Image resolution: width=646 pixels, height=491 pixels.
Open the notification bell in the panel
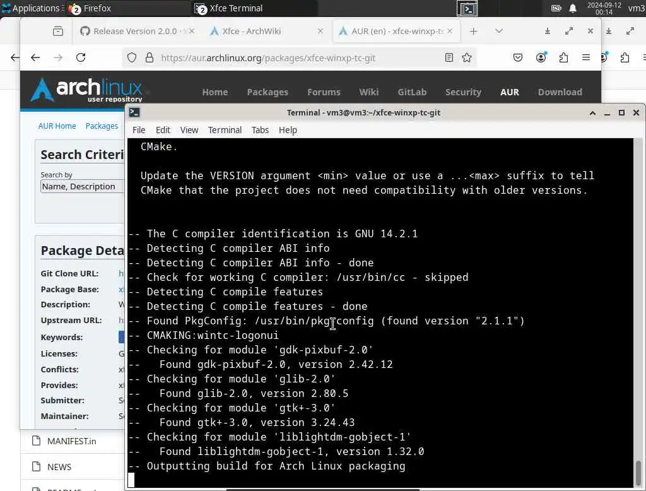pyautogui.click(x=573, y=8)
